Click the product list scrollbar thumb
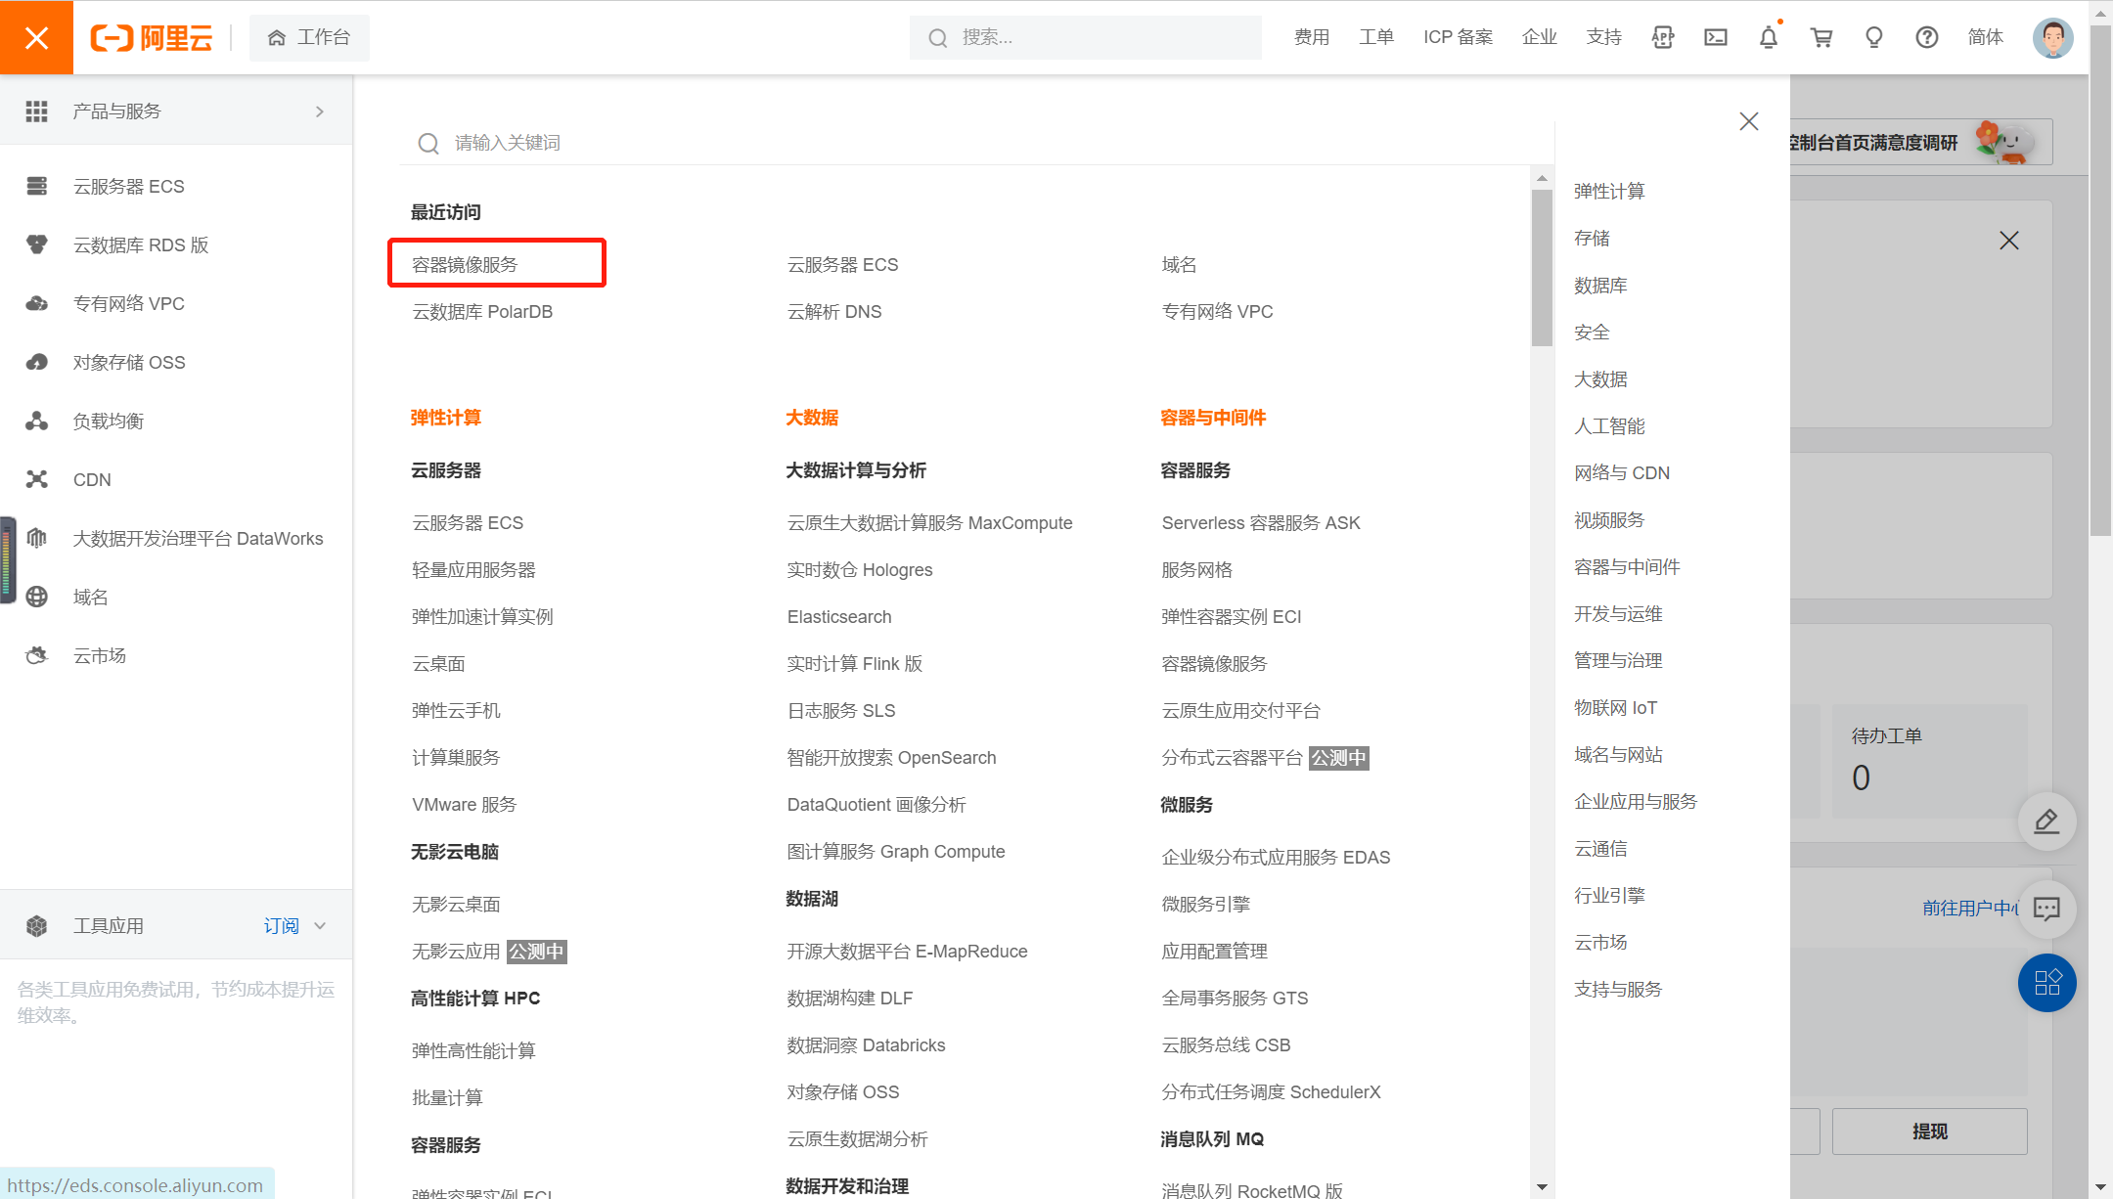The height and width of the screenshot is (1199, 2113). tap(1542, 266)
